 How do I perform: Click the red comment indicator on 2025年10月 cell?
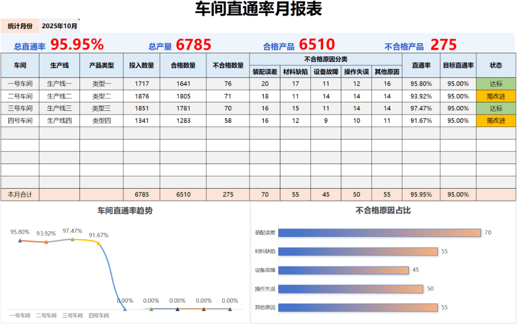pos(79,21)
